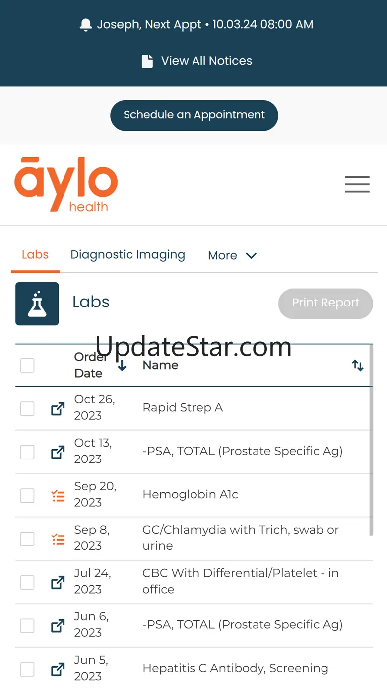Open the hamburger navigation menu

357,184
